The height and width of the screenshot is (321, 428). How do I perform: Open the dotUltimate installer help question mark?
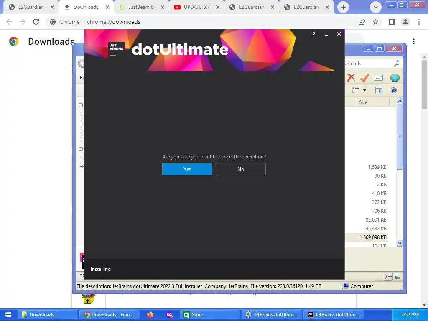coord(313,34)
